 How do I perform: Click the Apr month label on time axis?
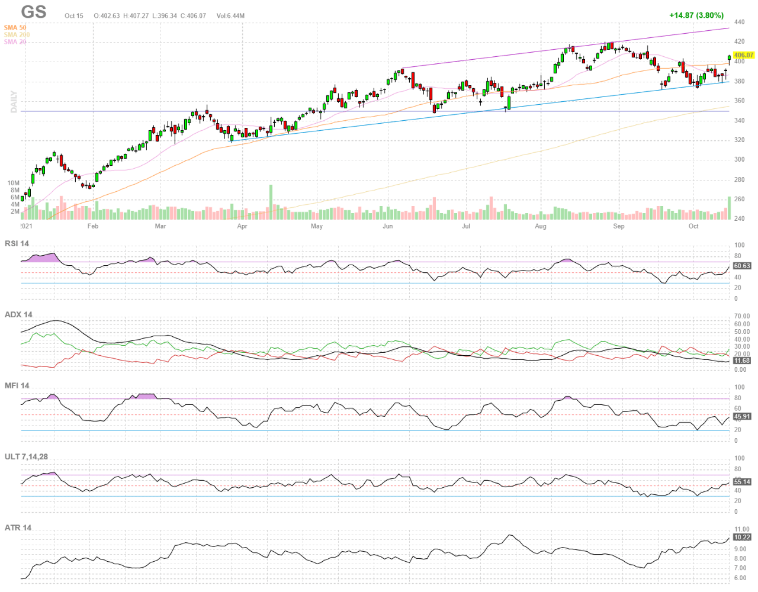242,226
